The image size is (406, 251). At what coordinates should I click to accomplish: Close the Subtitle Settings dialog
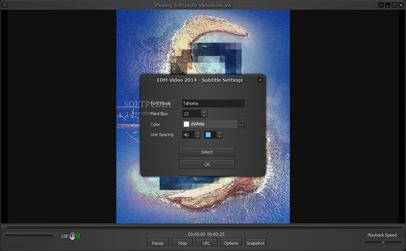click(x=260, y=80)
